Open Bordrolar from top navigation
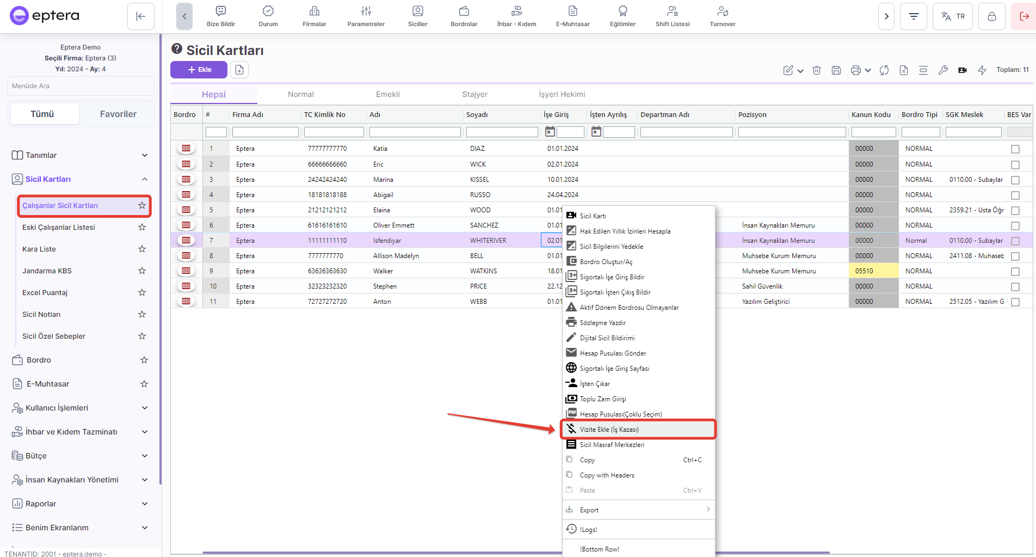 (464, 16)
